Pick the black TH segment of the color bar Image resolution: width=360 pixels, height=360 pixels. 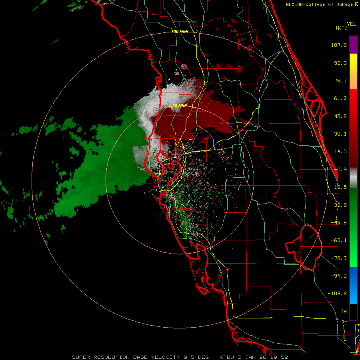pos(353,312)
